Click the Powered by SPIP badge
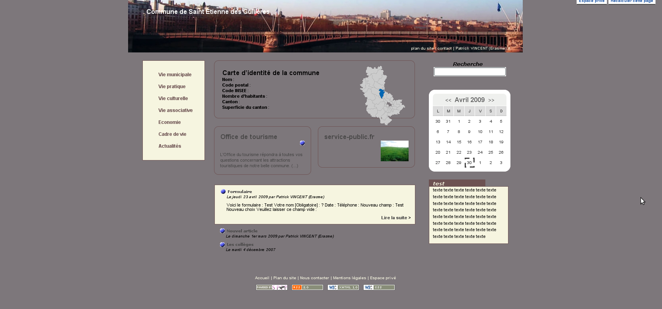The height and width of the screenshot is (309, 662). (x=272, y=288)
